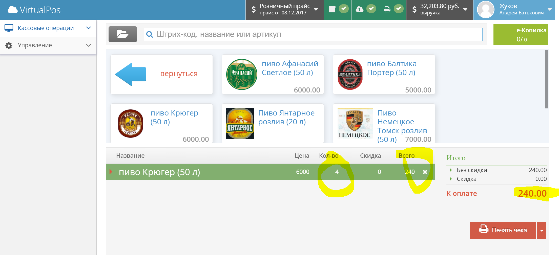The image size is (559, 255).
Task: Click the Цена column header
Action: (302, 156)
